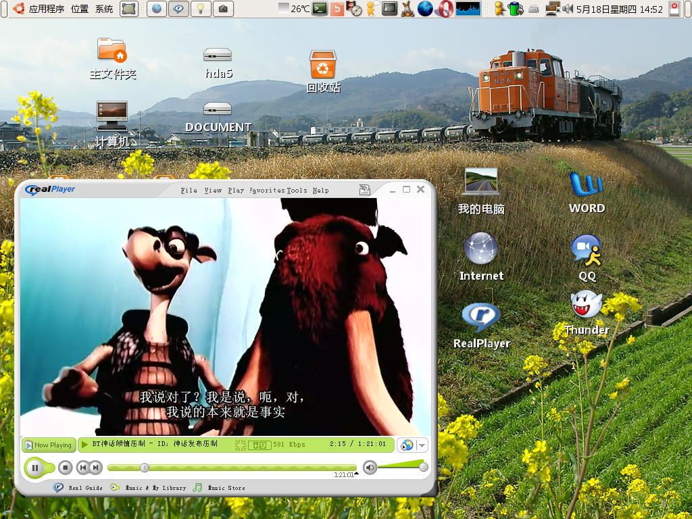
Task: Open the RealPlayer Help menu
Action: (x=320, y=190)
